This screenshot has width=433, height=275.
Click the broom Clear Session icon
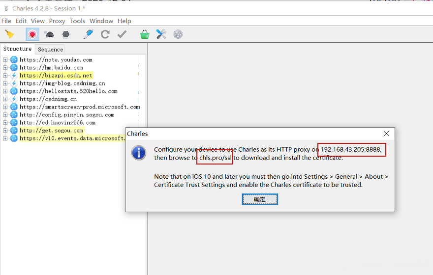tap(10, 34)
